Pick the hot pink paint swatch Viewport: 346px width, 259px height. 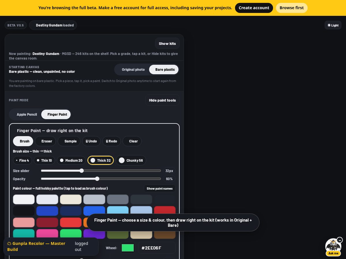coord(47,233)
